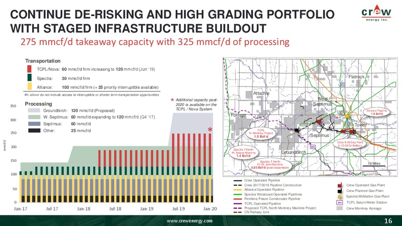This screenshot has height=226, width=402.
Task: Click the Jan-17 axis label
Action: [21, 208]
